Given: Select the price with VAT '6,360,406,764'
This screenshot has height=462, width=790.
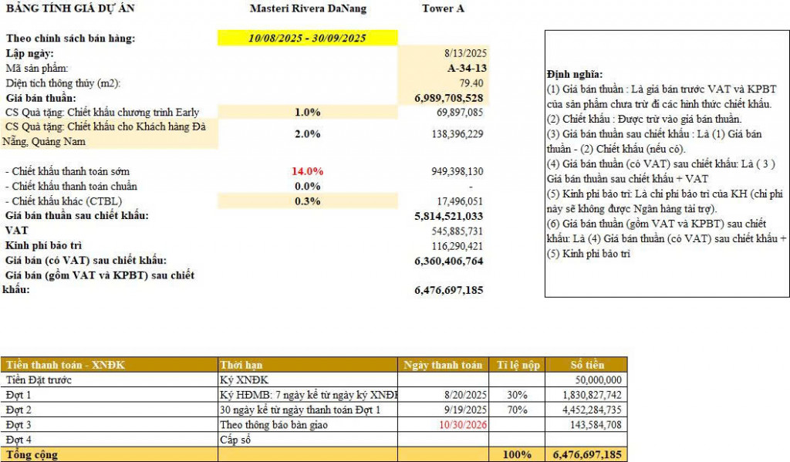Looking at the screenshot, I should pyautogui.click(x=448, y=261).
